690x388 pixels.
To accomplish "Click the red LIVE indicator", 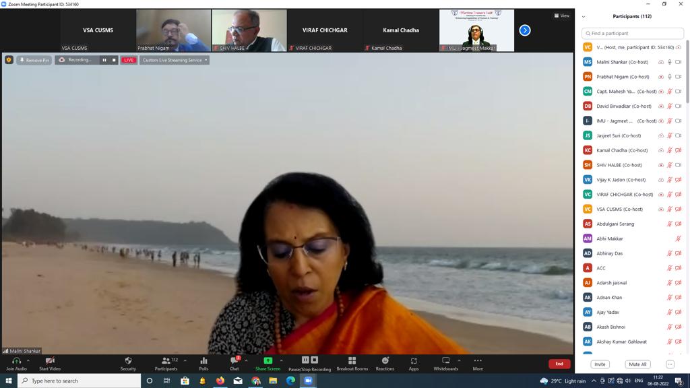I will click(129, 60).
